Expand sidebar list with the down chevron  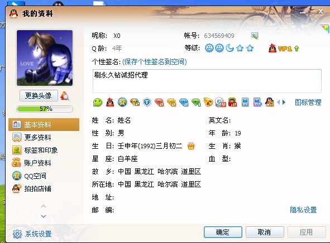click(44, 216)
